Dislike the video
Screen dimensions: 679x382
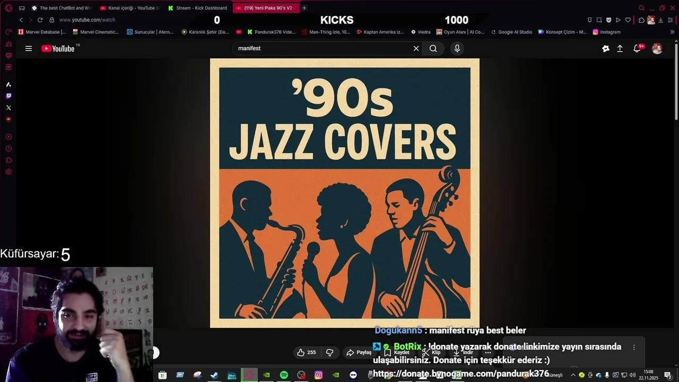tap(329, 352)
